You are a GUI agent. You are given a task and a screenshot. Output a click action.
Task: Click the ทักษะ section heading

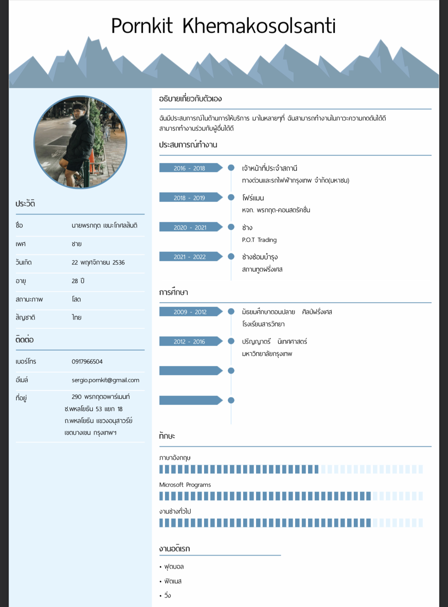[x=167, y=436]
